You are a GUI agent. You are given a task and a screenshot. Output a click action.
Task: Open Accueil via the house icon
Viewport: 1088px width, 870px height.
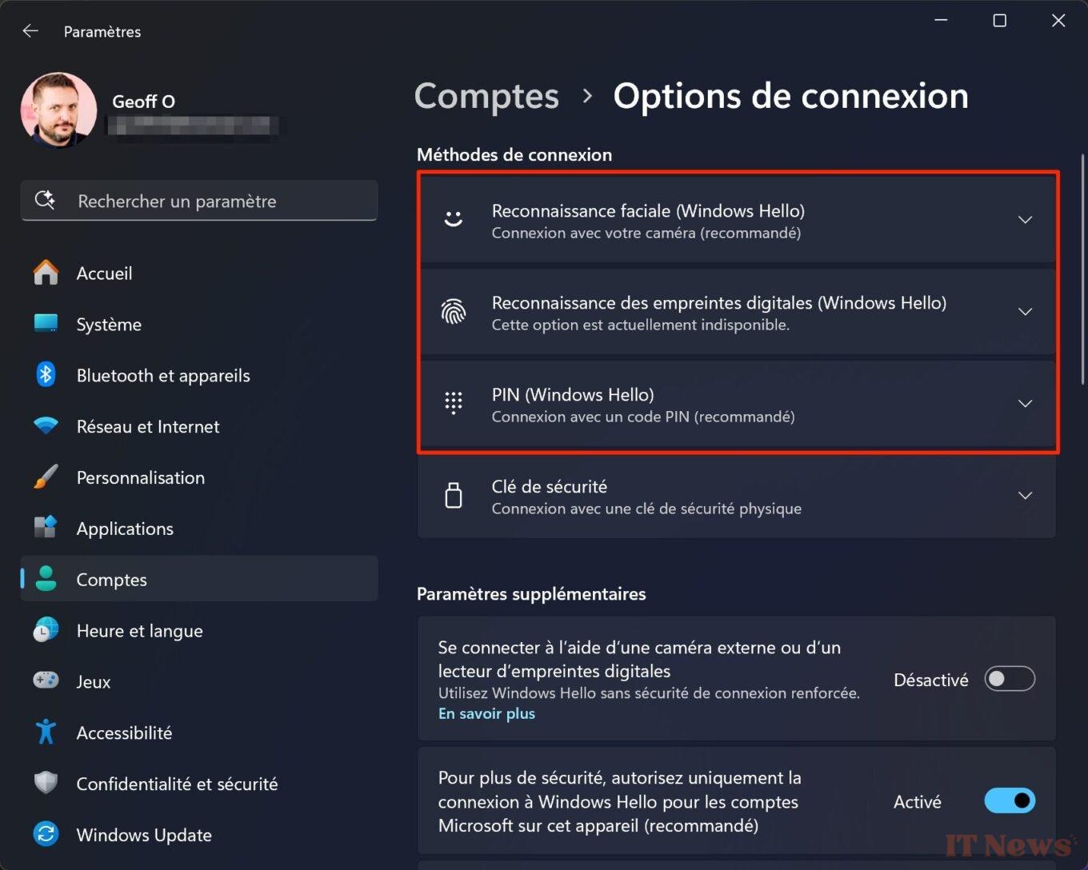[x=46, y=273]
